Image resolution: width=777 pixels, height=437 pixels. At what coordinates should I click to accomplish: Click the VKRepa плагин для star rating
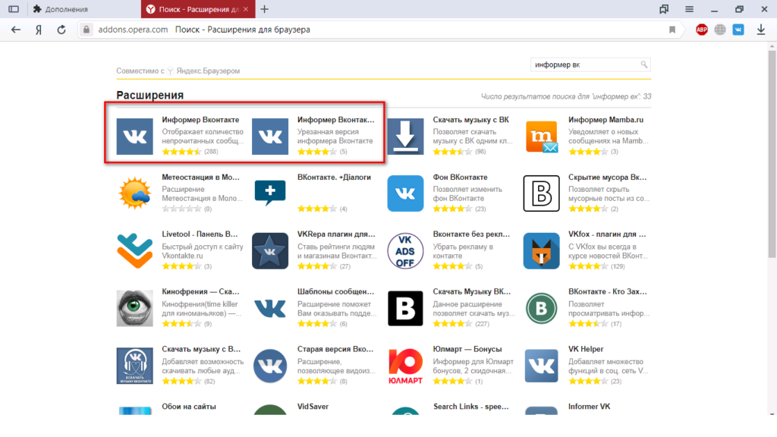click(x=317, y=266)
